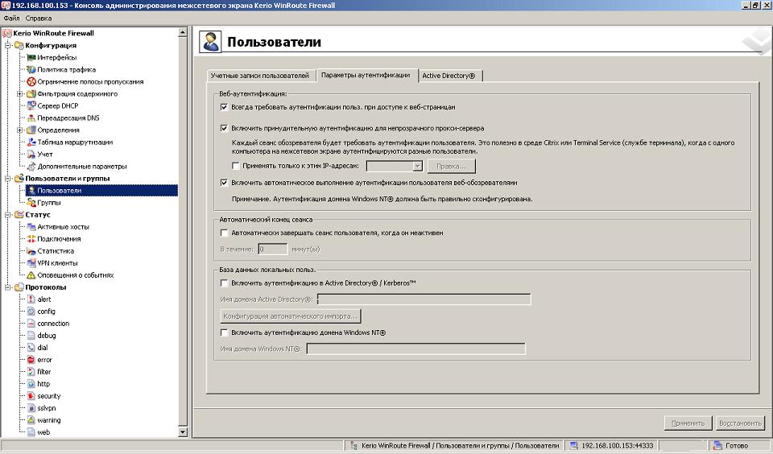The image size is (773, 454).
Task: Enable Active Directory / Kerberos authentication checkbox
Action: [225, 283]
